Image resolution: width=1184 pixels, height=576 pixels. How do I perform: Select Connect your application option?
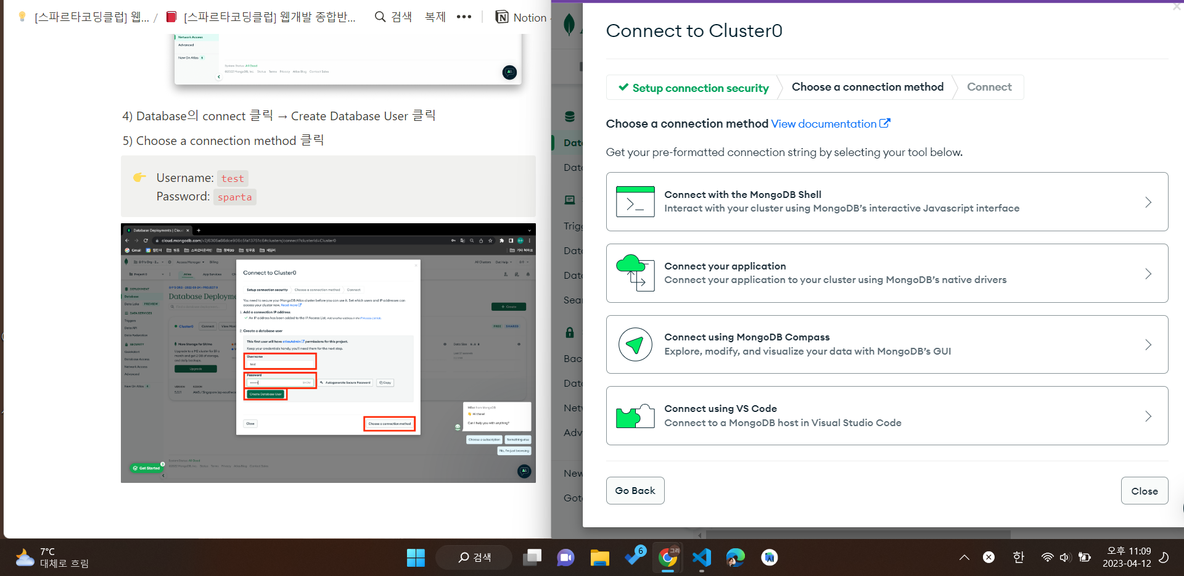click(x=887, y=273)
